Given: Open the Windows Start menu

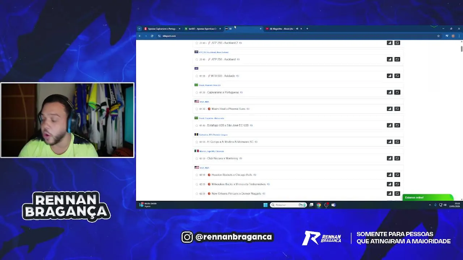Looking at the screenshot, I should pos(266,205).
